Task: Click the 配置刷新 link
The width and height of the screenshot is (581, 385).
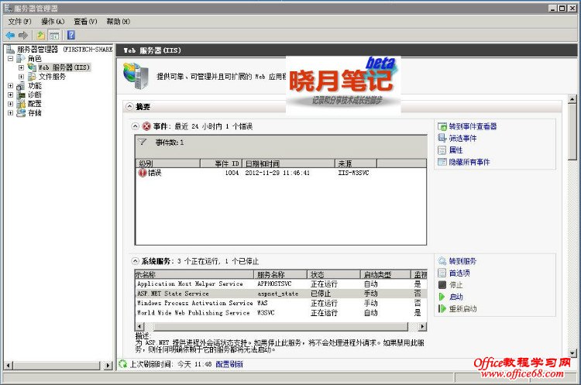Action: pos(229,364)
